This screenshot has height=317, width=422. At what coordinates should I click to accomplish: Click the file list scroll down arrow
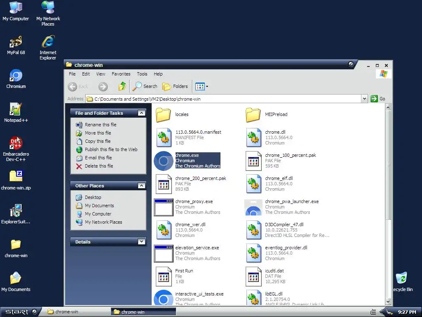click(388, 302)
